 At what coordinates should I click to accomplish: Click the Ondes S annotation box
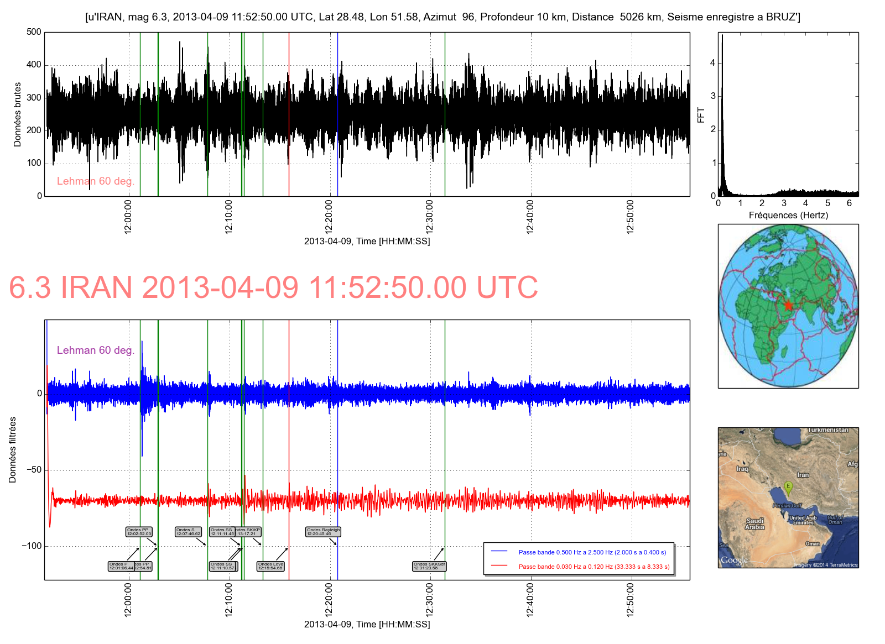click(x=188, y=532)
